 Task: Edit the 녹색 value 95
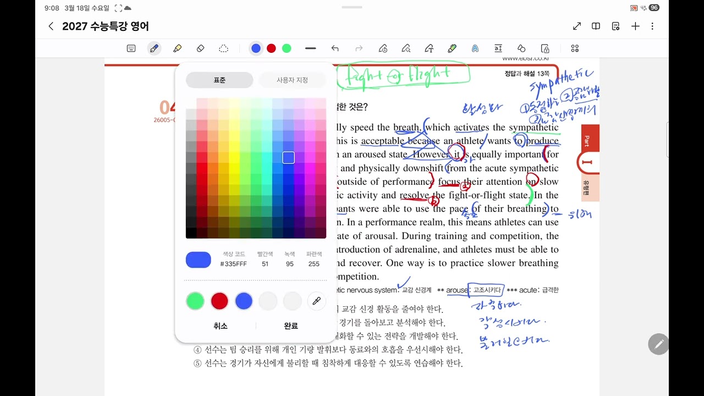pyautogui.click(x=289, y=264)
